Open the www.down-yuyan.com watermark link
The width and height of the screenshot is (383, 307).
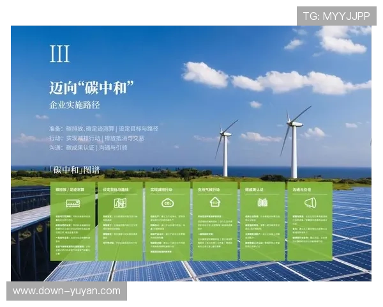[x=66, y=291]
